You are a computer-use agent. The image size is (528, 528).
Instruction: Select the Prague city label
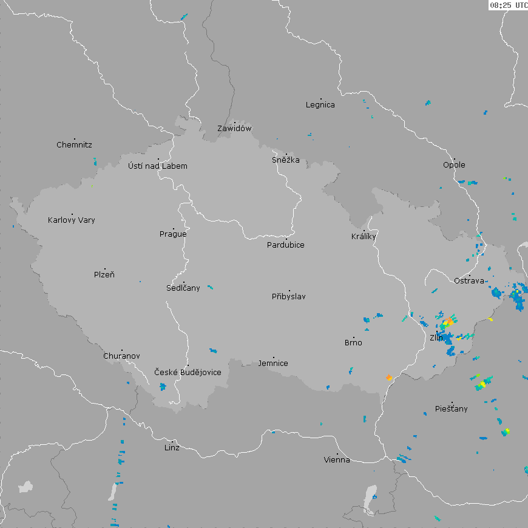(173, 234)
